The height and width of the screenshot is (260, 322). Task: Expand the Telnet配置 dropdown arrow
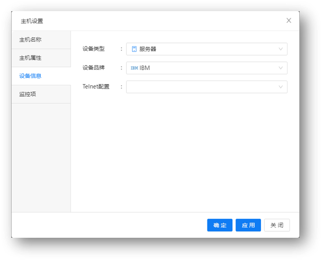[281, 87]
